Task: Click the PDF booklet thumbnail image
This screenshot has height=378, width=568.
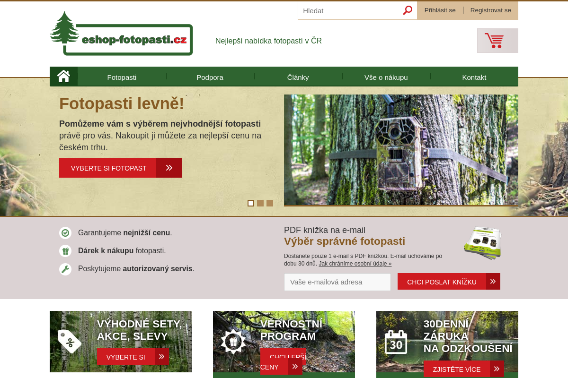Action: pyautogui.click(x=482, y=243)
